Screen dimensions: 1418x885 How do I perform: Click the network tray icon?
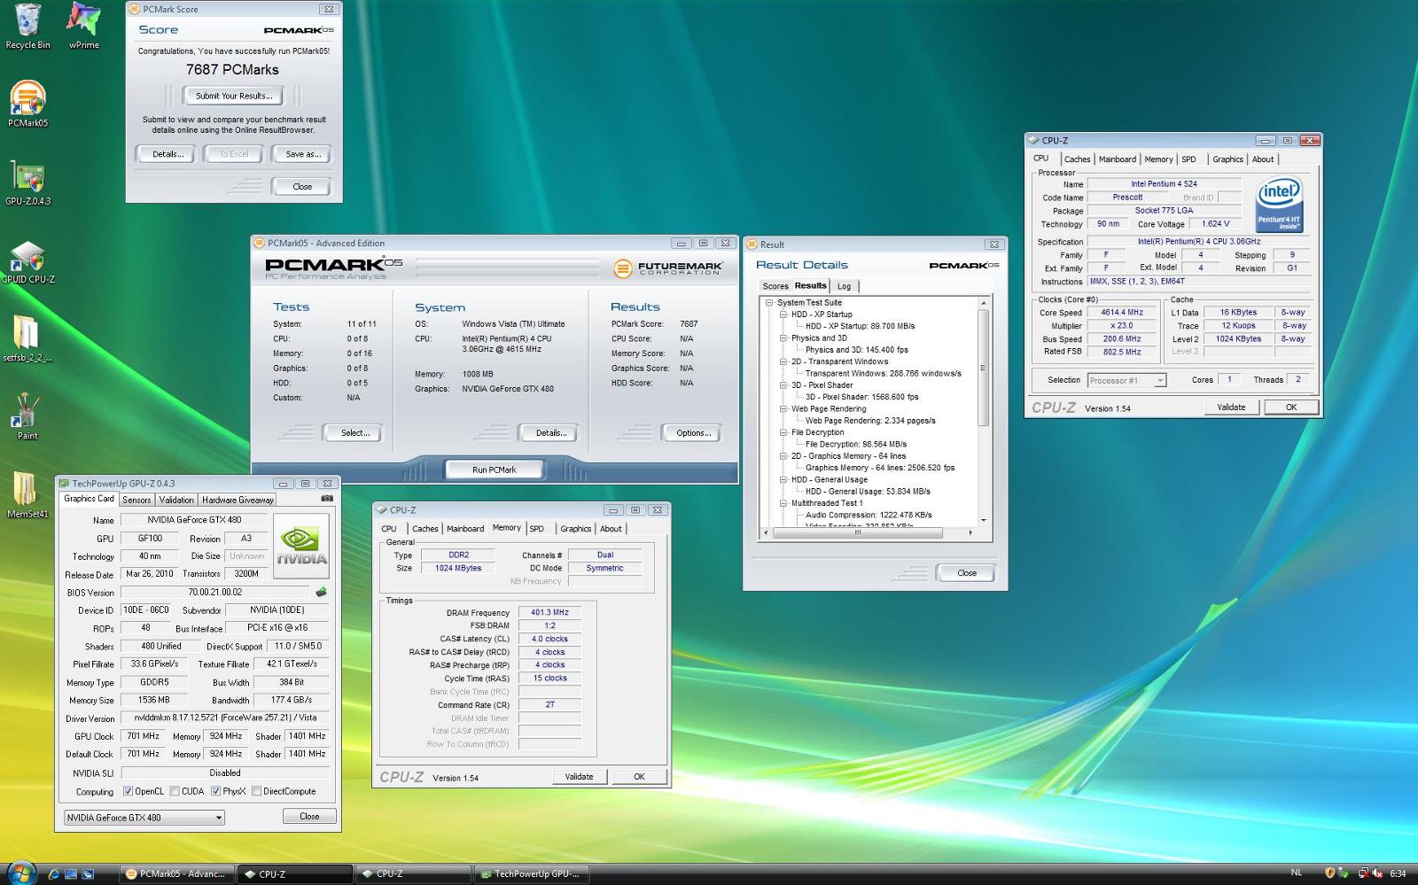coord(1364,873)
